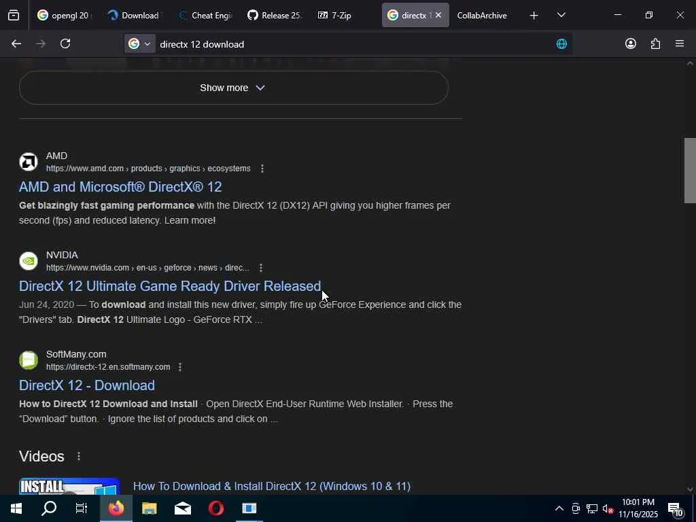Click the tray icon right of the chevron
This screenshot has height=522, width=696.
click(576, 508)
